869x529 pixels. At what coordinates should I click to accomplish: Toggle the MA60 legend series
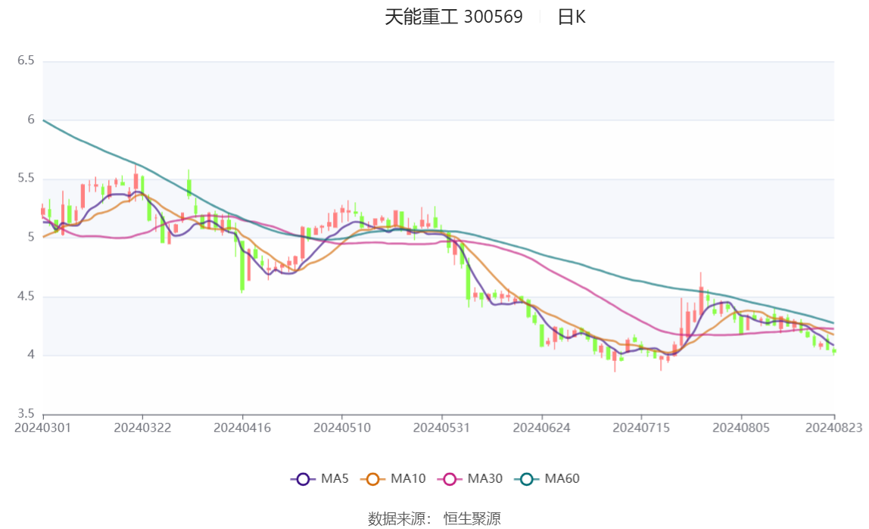[x=547, y=478]
